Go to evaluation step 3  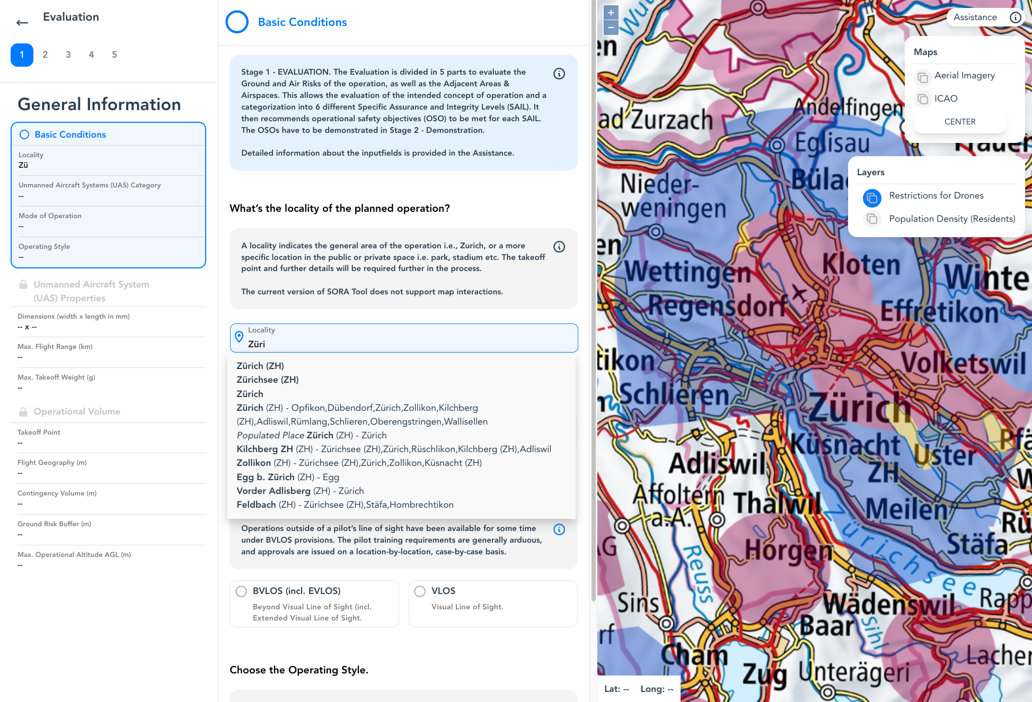[x=68, y=55]
